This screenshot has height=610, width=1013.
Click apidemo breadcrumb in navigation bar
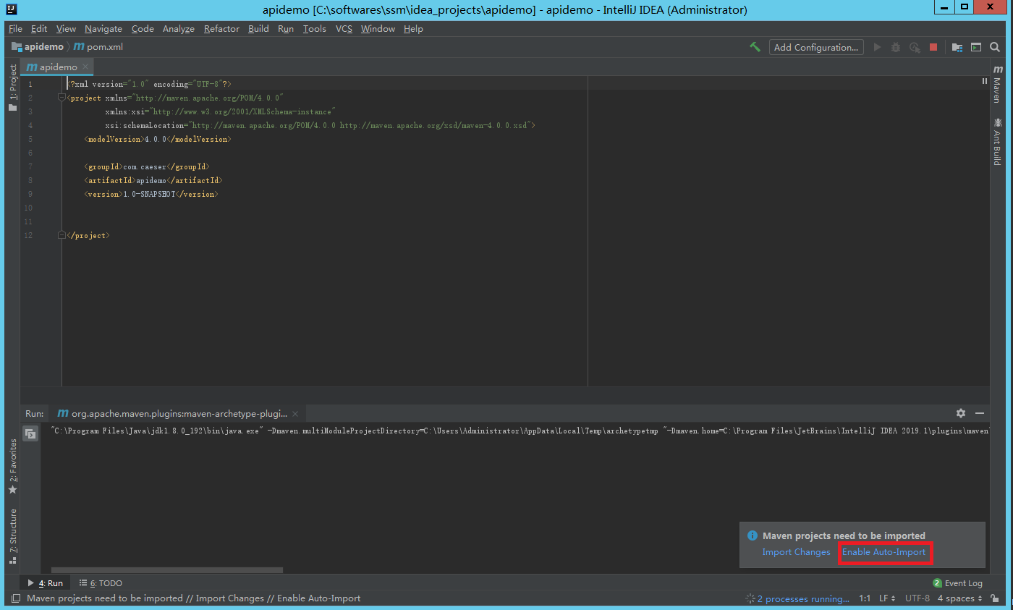[38, 47]
